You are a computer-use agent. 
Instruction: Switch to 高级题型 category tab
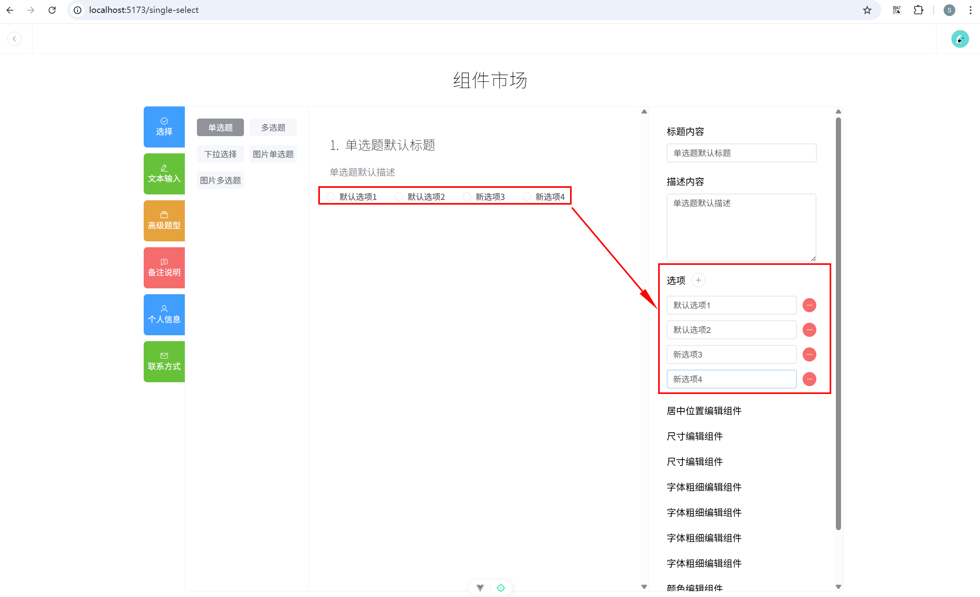[164, 221]
